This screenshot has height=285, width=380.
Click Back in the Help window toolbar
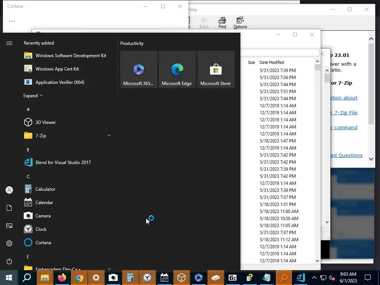[204, 23]
